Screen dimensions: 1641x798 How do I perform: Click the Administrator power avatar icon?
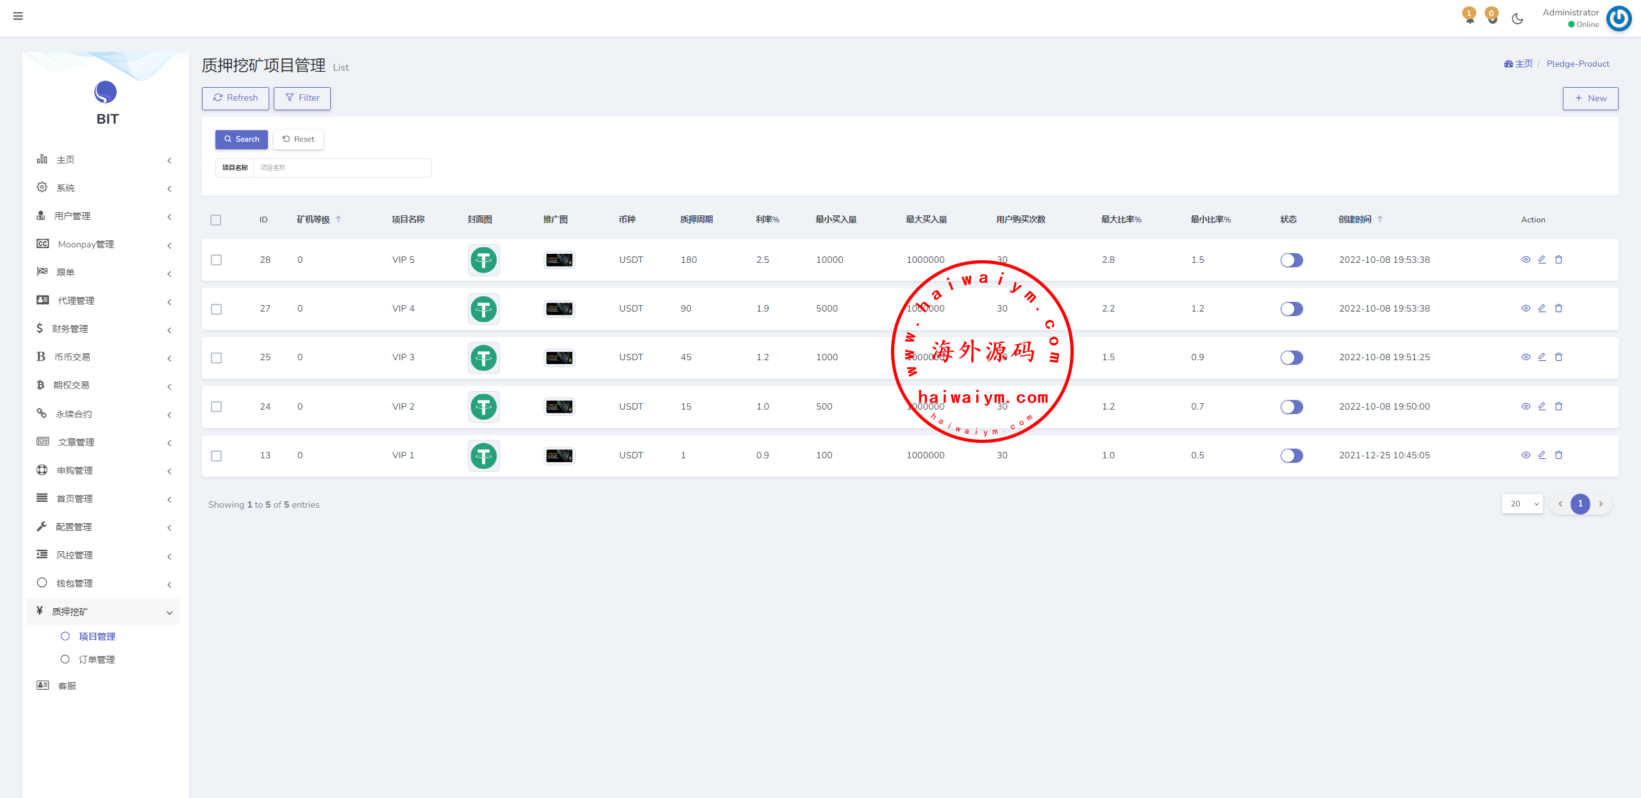[1619, 18]
